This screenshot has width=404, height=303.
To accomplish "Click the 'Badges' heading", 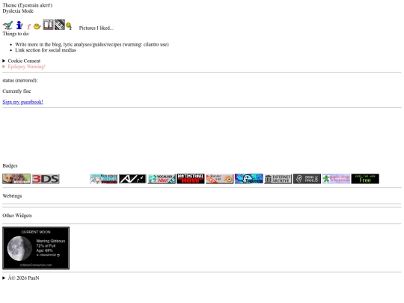I will click(10, 165).
